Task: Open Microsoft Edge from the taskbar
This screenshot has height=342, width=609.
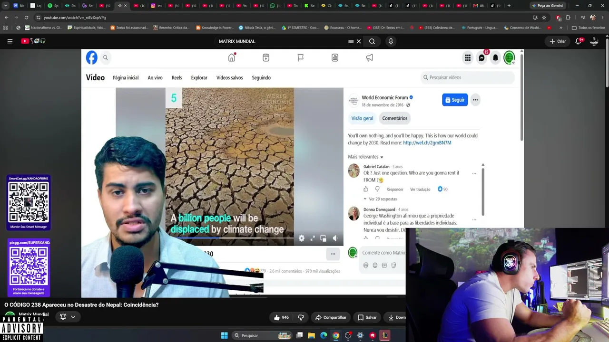Action: click(324, 335)
